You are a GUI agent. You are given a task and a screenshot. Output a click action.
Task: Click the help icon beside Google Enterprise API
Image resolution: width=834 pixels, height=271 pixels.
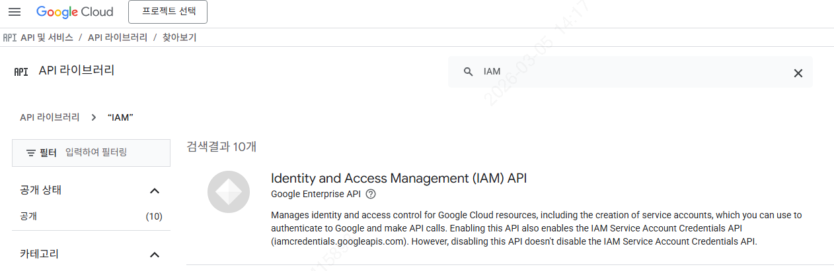[x=371, y=194]
